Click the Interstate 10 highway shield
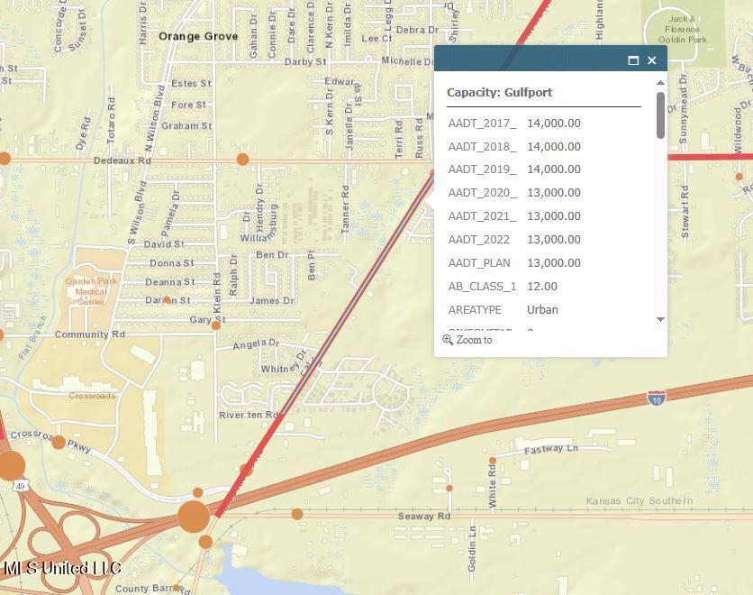 [x=657, y=398]
